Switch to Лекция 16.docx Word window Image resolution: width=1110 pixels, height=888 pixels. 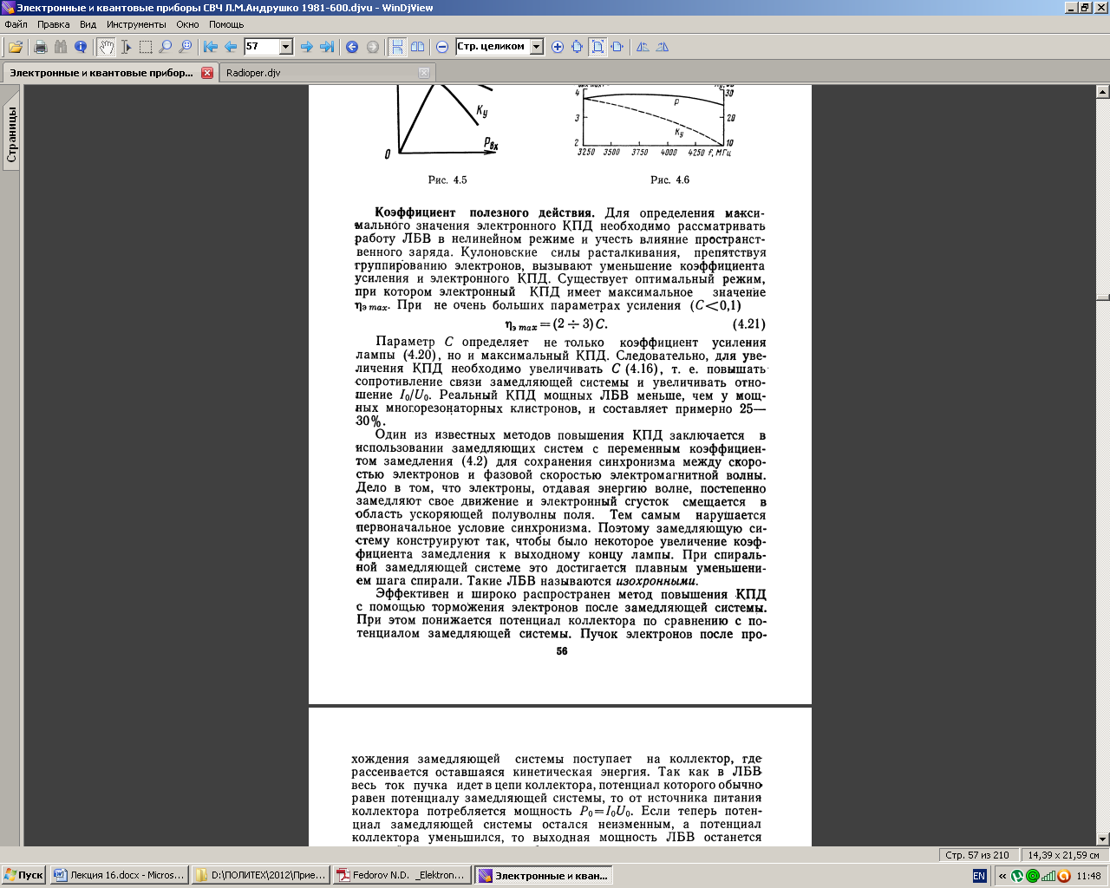click(119, 876)
